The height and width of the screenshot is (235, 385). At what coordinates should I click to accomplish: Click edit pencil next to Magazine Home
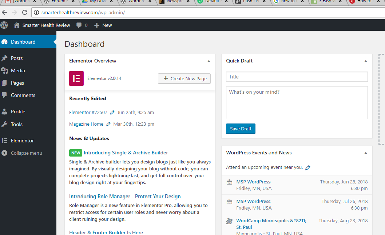(108, 124)
